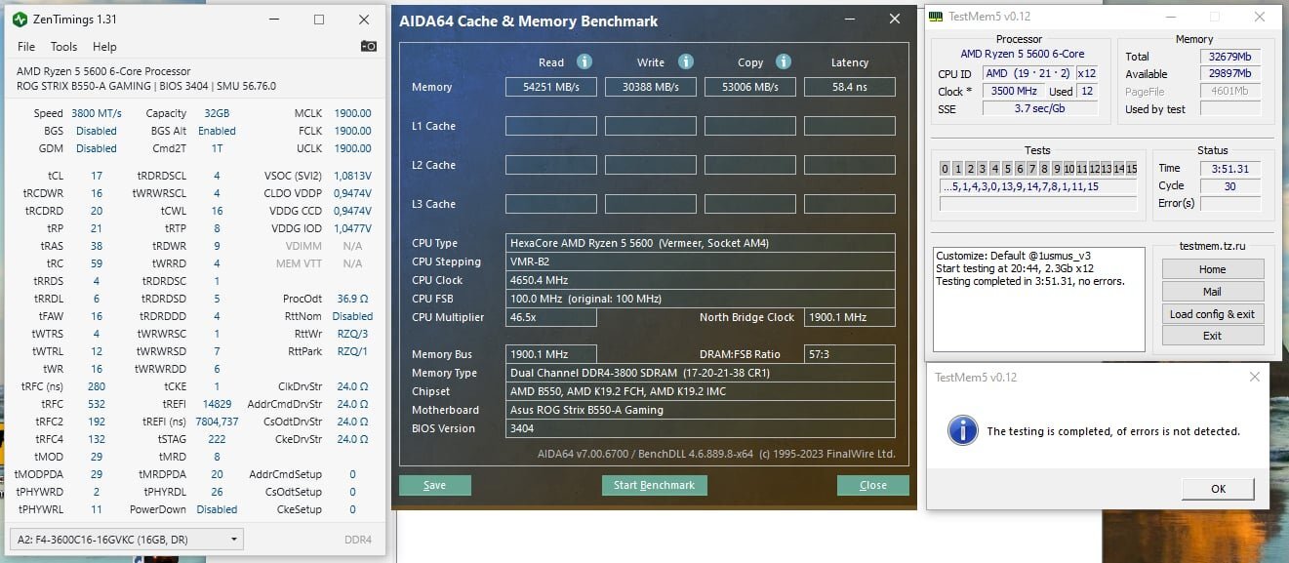The image size is (1289, 563).
Task: Click OK in the testing completed dialog
Action: pos(1218,489)
